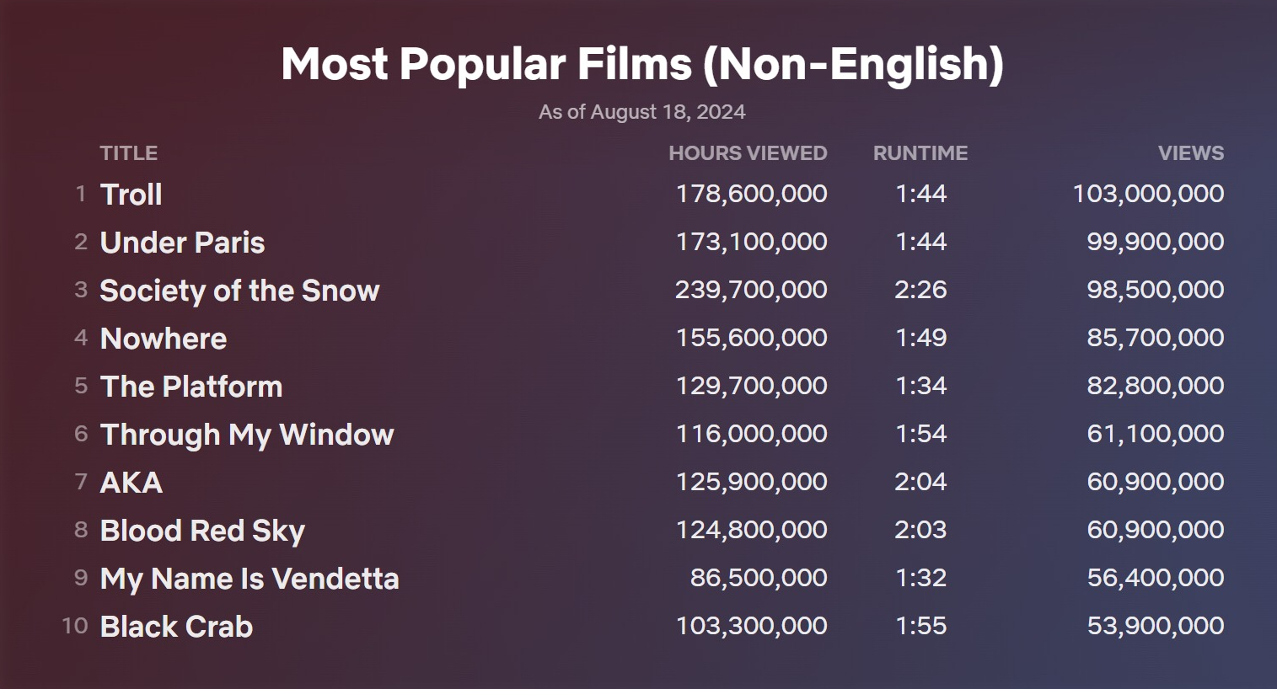Click the As of August 18, 2024 date

[642, 112]
